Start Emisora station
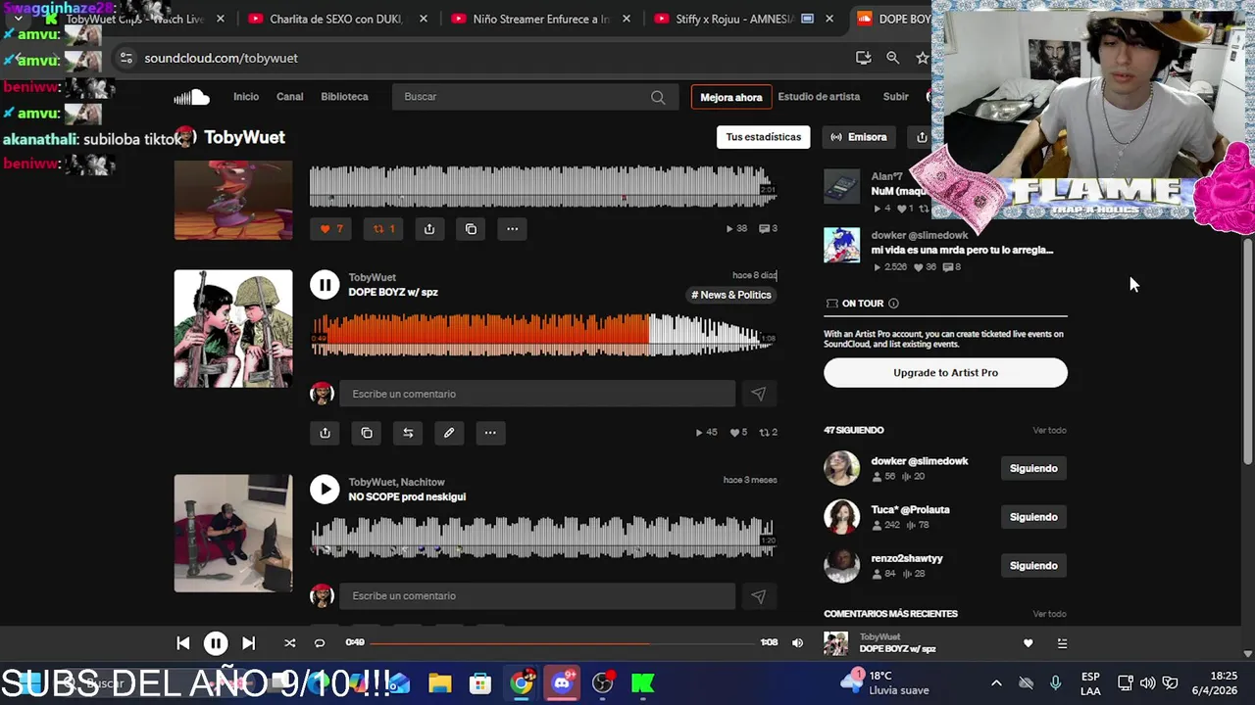Viewport: 1255px width, 705px height. [x=858, y=137]
